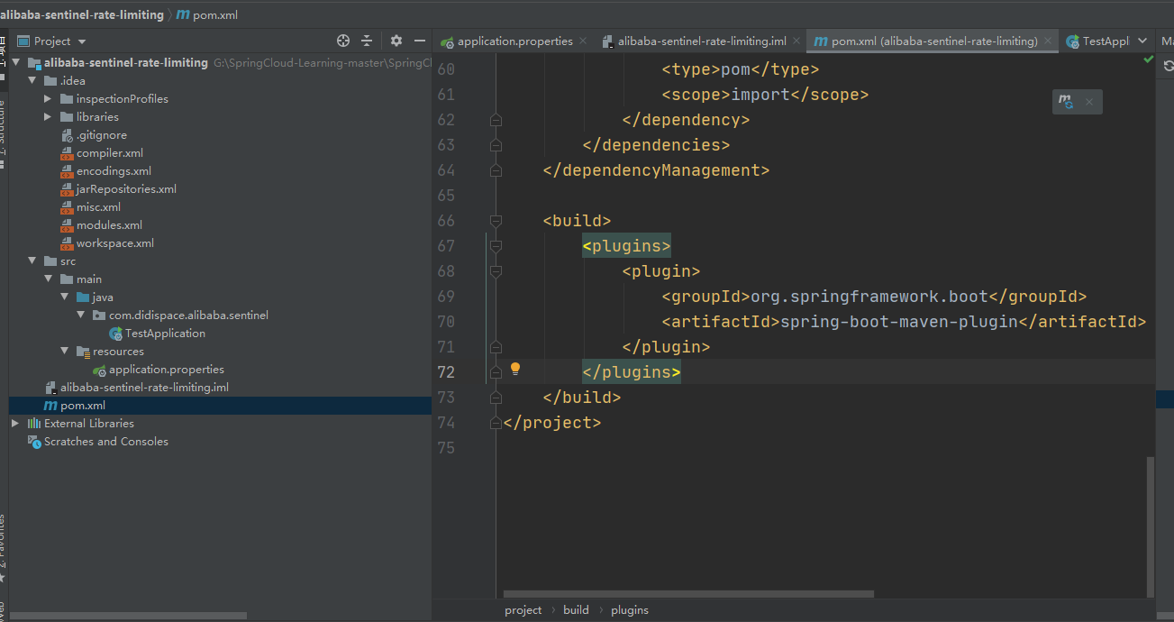Image resolution: width=1174 pixels, height=622 pixels.
Task: Collapse the .idea folder
Action: pos(32,81)
